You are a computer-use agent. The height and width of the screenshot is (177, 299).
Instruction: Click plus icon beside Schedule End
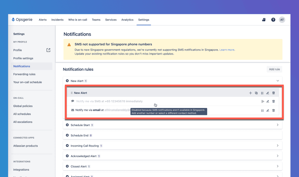67,135
